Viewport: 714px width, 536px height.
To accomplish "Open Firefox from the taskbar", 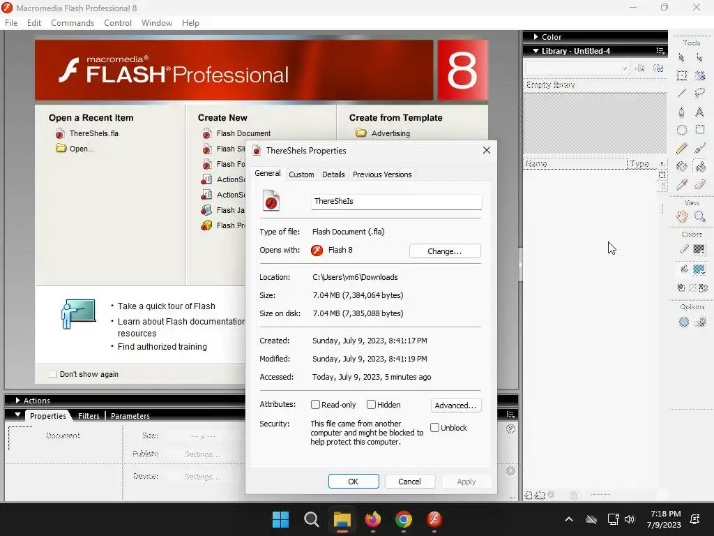I will [373, 519].
